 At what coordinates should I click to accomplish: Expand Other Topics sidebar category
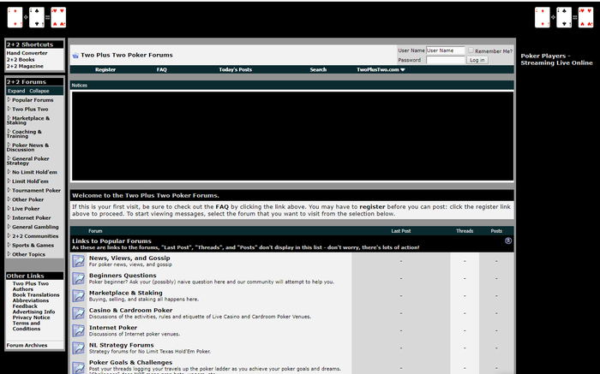coord(9,254)
